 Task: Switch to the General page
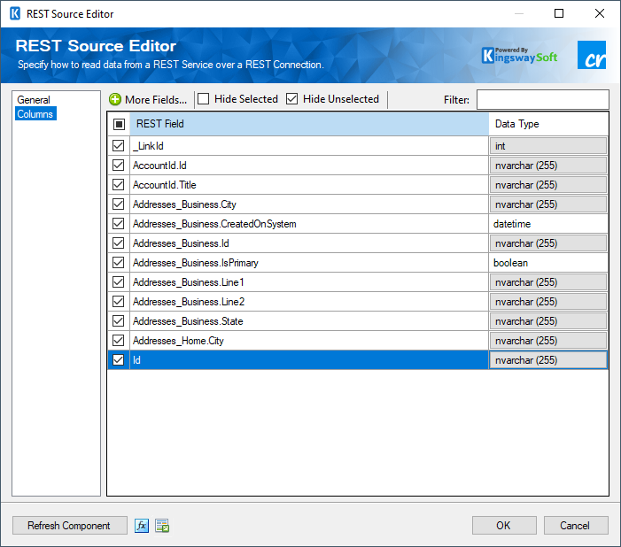pyautogui.click(x=34, y=100)
